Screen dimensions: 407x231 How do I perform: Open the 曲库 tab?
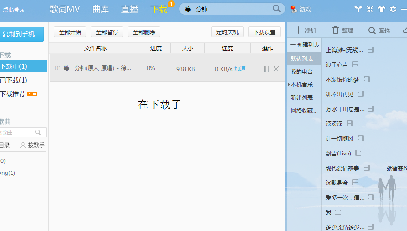click(x=101, y=9)
